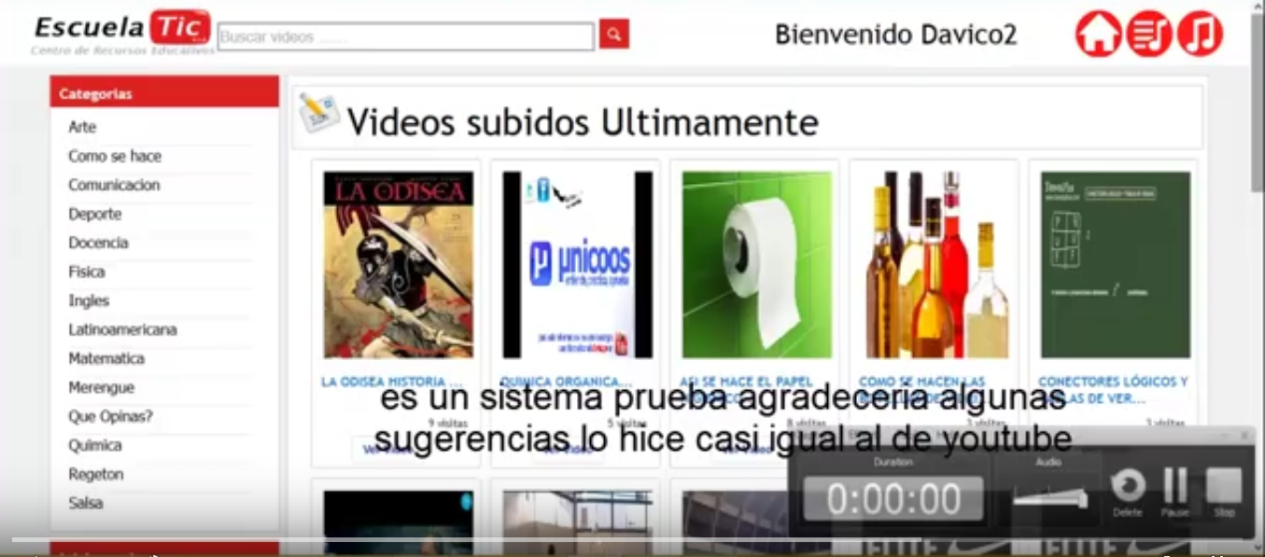Open the Quimica category
The height and width of the screenshot is (557, 1265).
[94, 445]
